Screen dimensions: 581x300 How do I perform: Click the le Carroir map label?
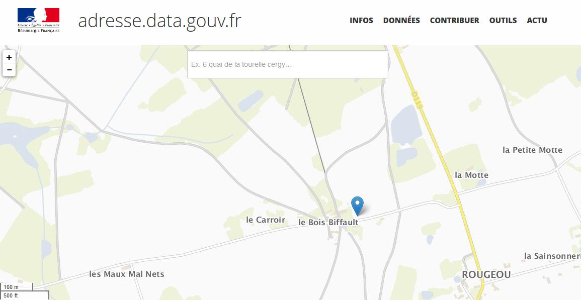(x=266, y=220)
